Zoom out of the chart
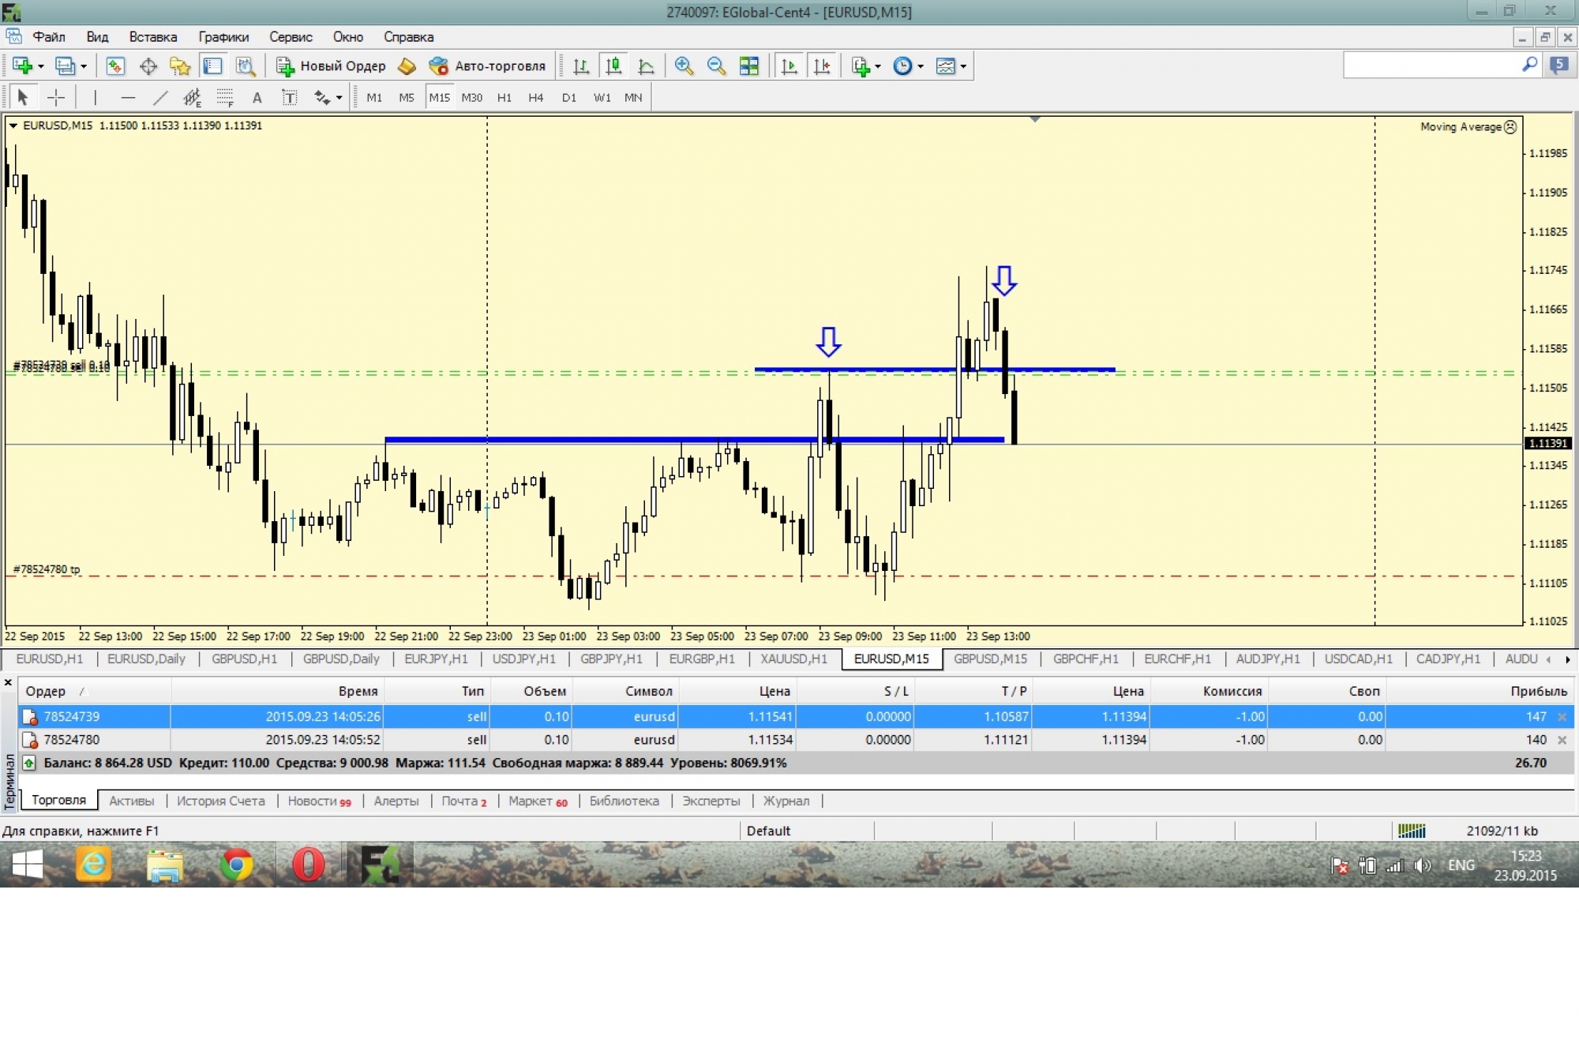Viewport: 1579px width, 1047px height. coord(716,66)
